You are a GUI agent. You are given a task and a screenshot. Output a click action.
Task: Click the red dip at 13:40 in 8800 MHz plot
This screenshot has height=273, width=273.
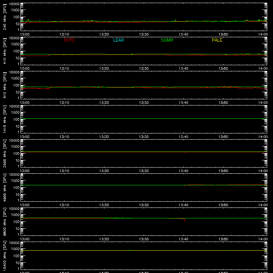[x=185, y=220]
